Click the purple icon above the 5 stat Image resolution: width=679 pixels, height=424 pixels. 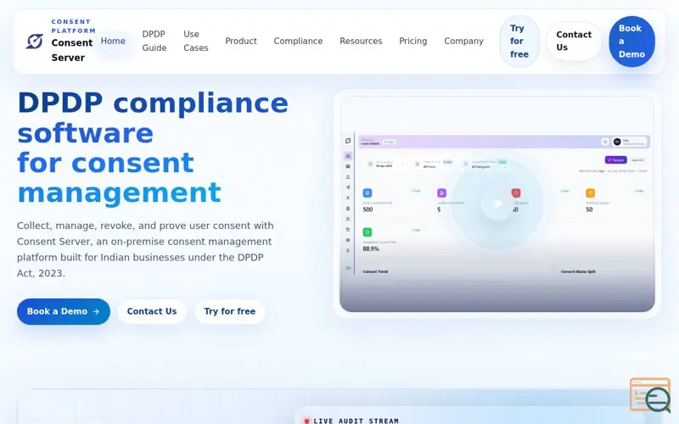pyautogui.click(x=441, y=193)
